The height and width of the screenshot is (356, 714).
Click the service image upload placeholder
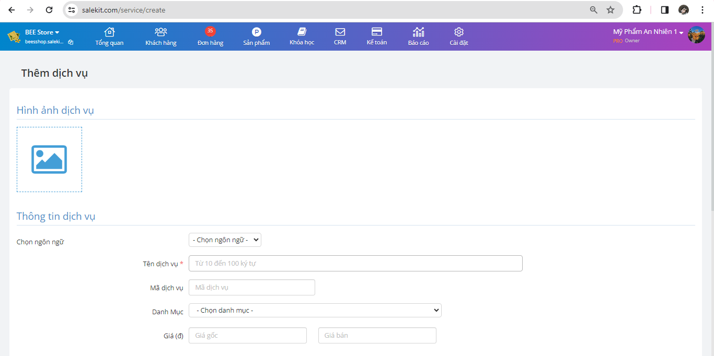tap(49, 159)
